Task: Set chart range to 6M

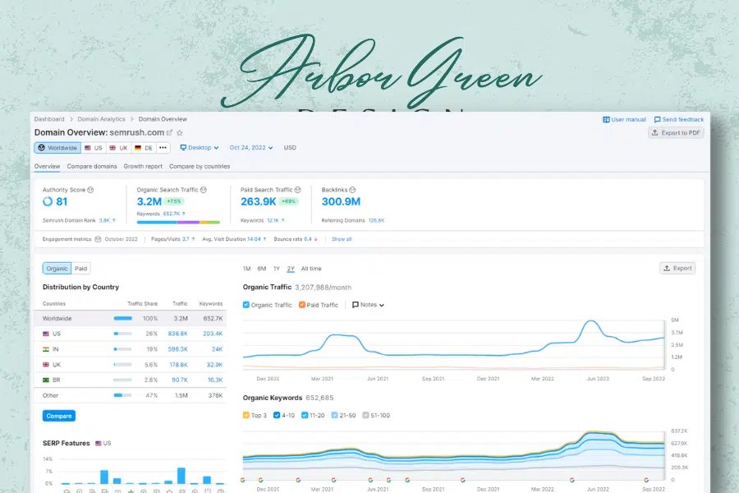Action: click(262, 269)
